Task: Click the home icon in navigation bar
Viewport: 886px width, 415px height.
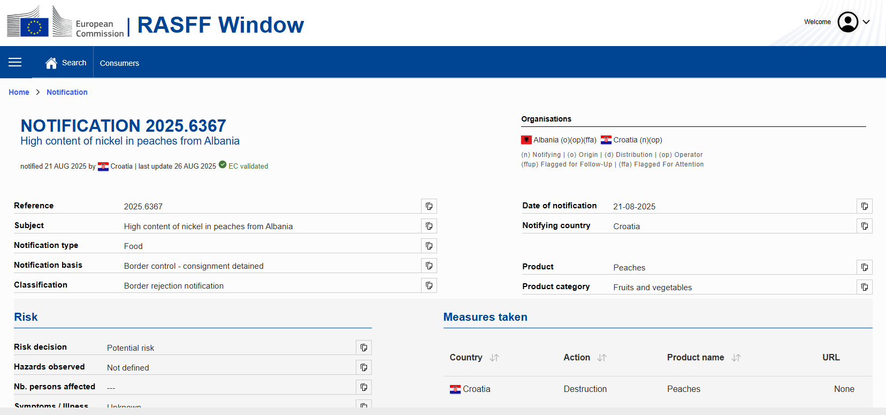Action: (51, 63)
